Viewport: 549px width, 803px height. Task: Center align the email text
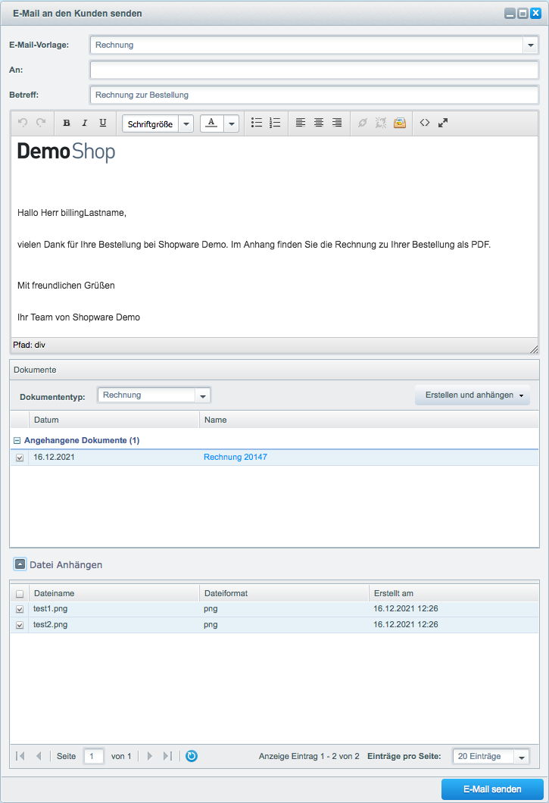pos(319,123)
